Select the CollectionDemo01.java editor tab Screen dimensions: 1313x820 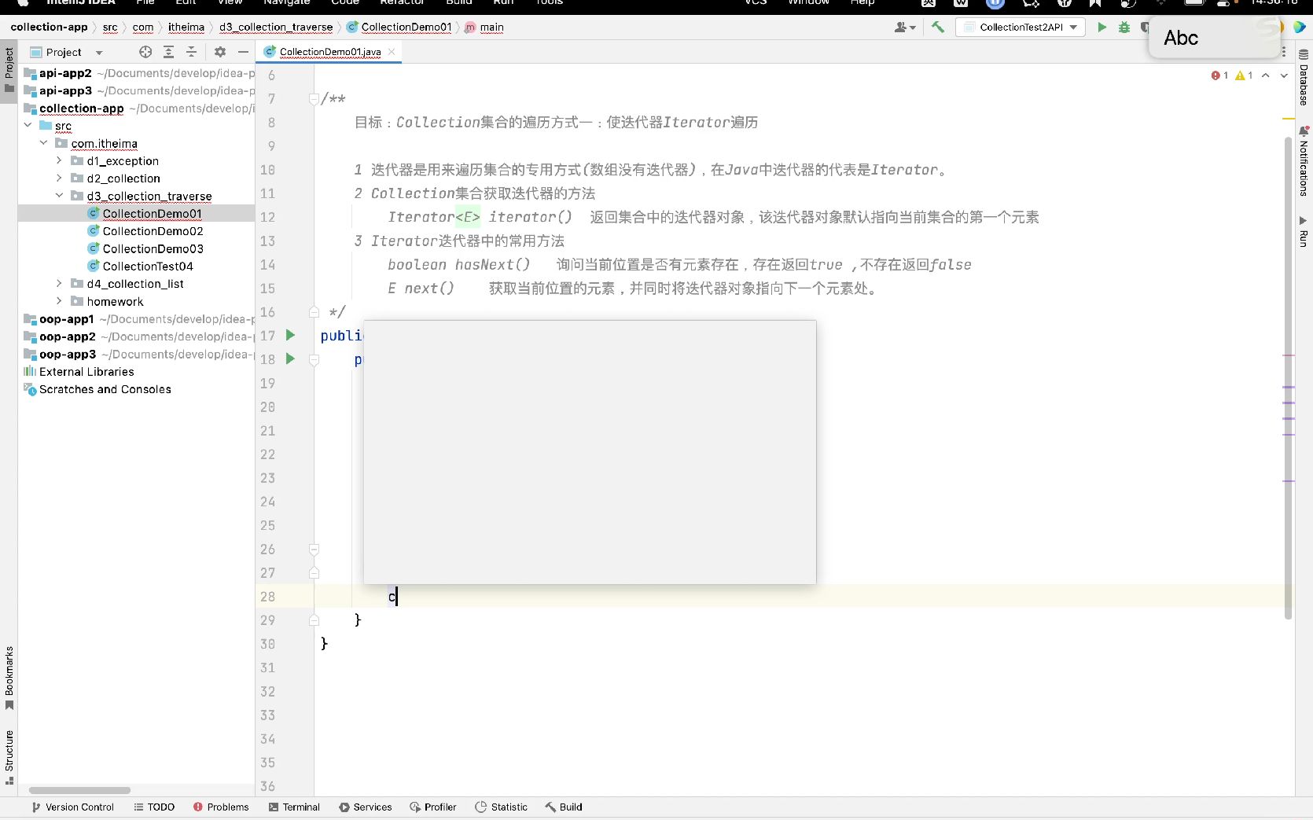click(x=329, y=52)
